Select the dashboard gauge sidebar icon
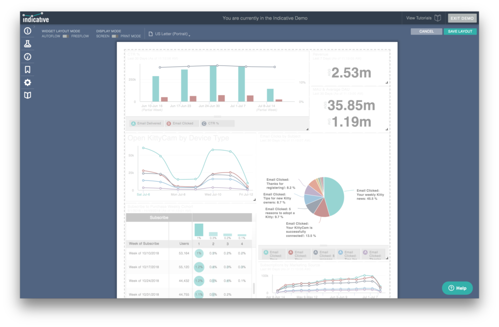The width and height of the screenshot is (499, 327). [x=28, y=57]
